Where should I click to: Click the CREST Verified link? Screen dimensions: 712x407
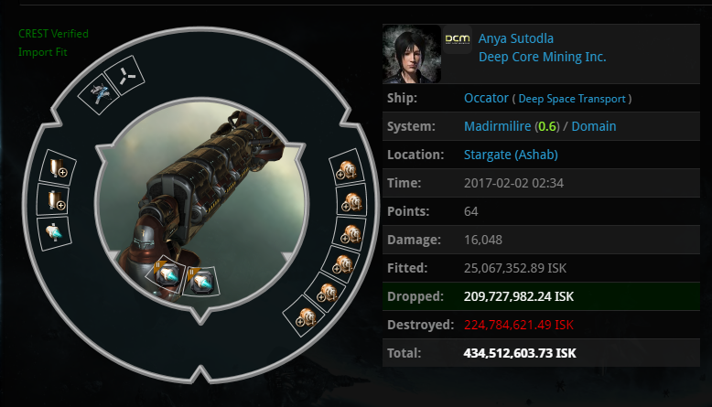[53, 34]
